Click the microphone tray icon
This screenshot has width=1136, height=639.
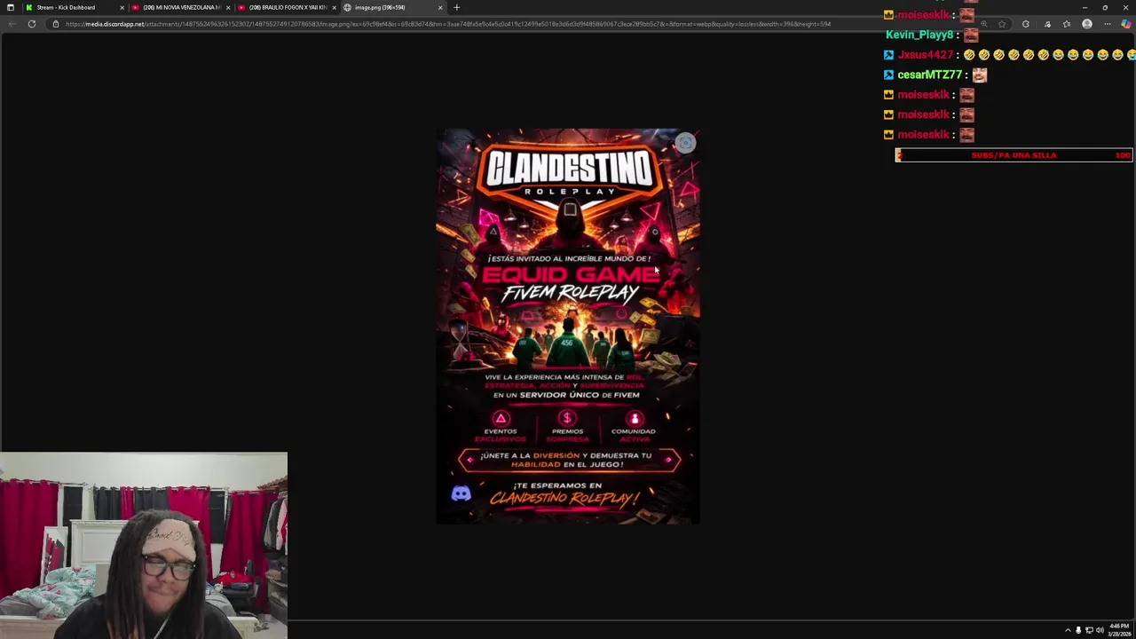point(1078,630)
